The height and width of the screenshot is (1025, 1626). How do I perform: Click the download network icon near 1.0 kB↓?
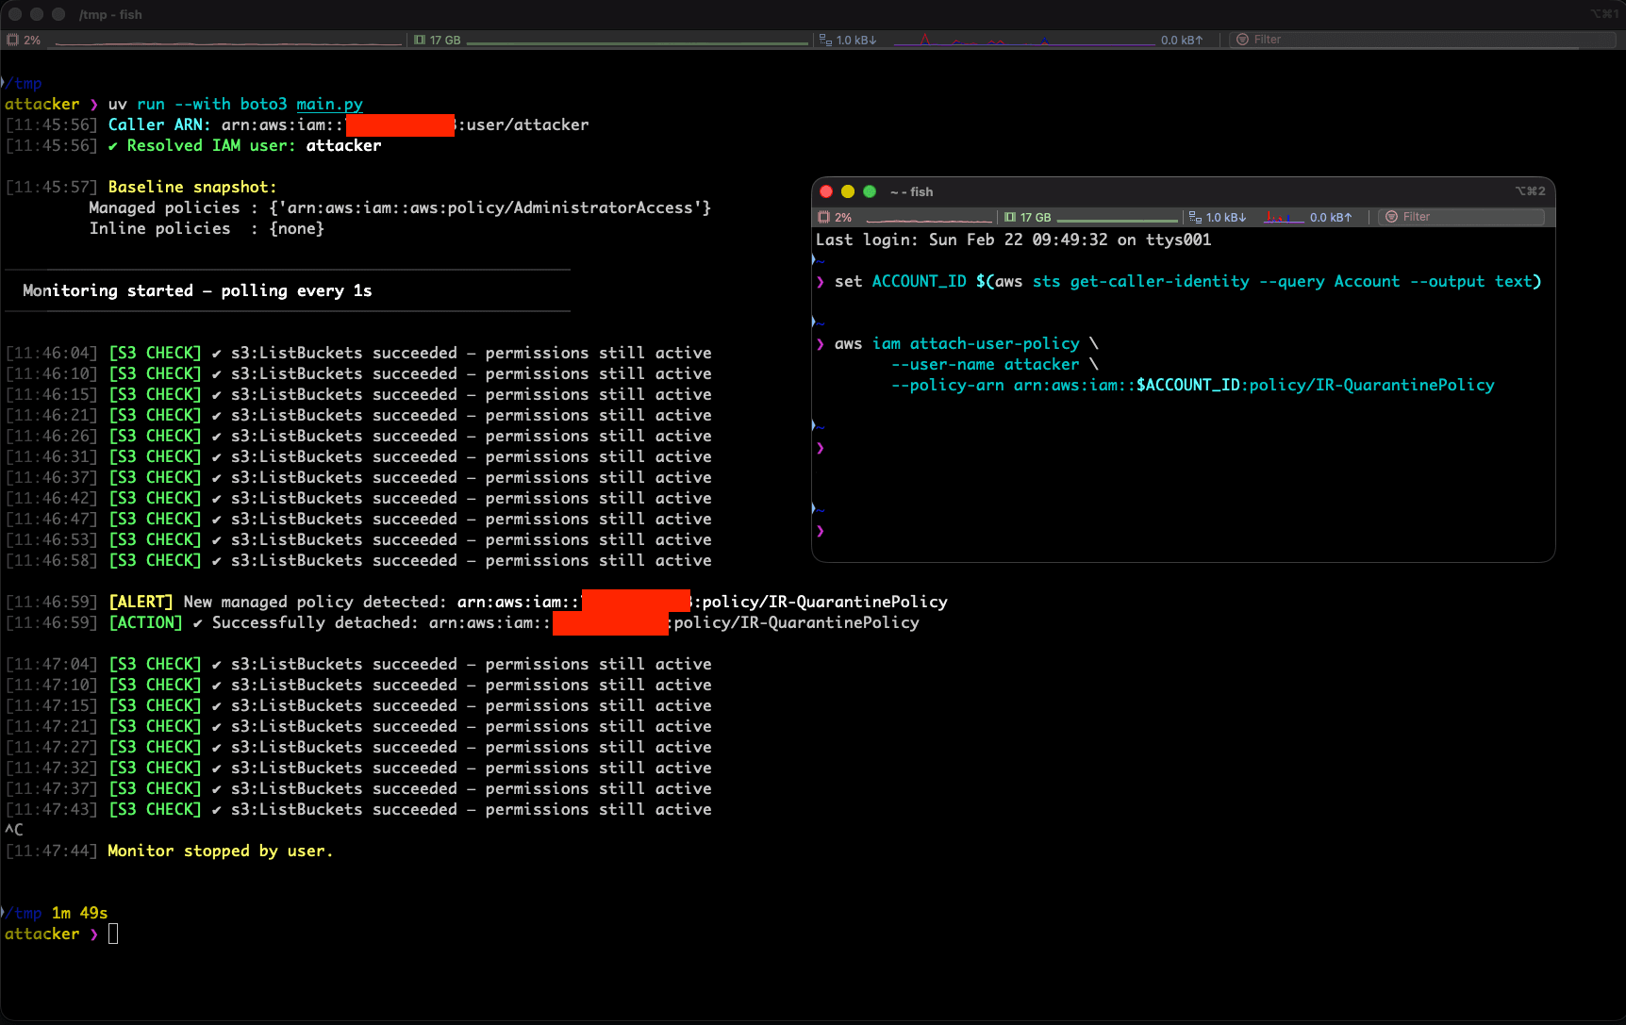click(x=825, y=39)
